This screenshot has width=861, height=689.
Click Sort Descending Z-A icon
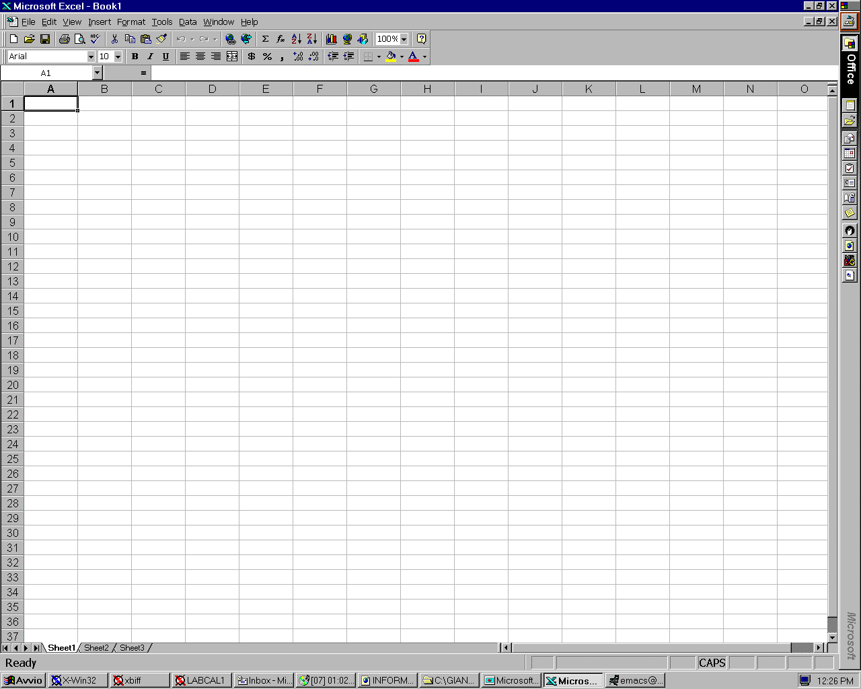point(311,39)
